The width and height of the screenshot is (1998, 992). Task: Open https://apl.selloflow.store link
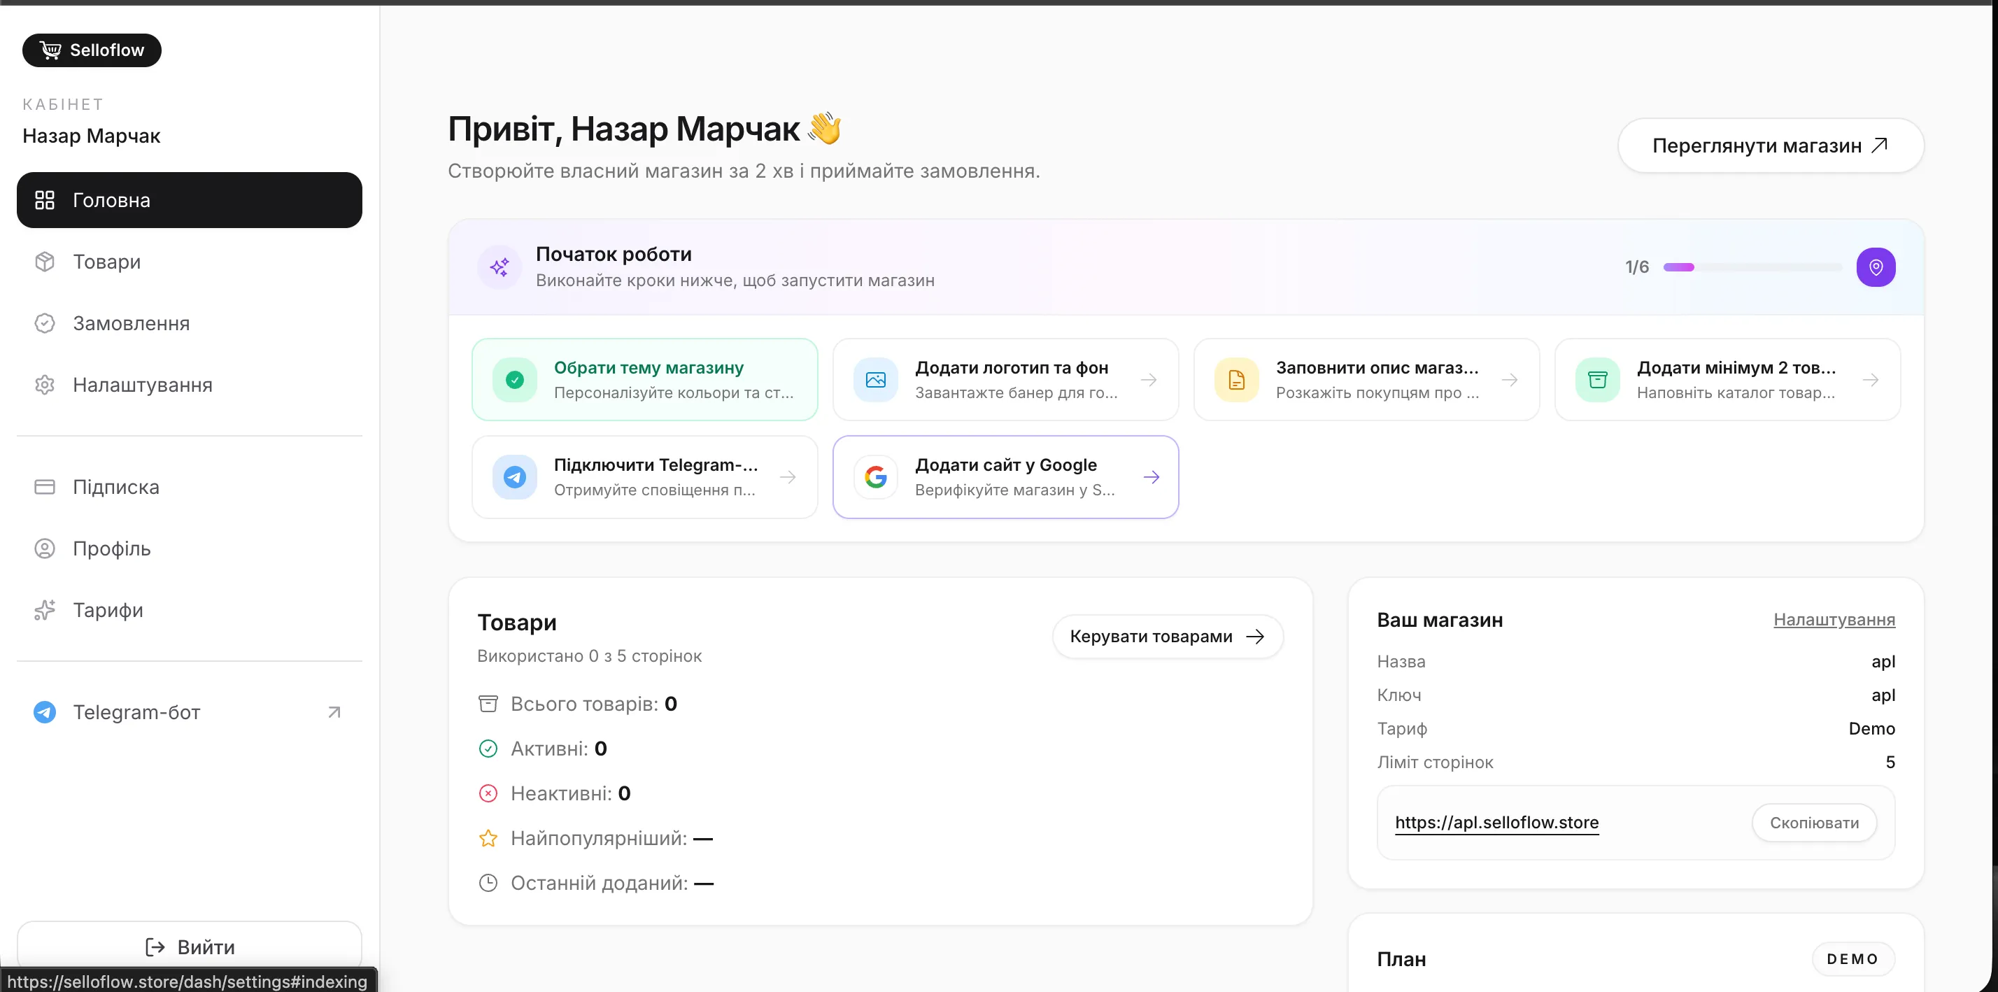click(x=1497, y=823)
